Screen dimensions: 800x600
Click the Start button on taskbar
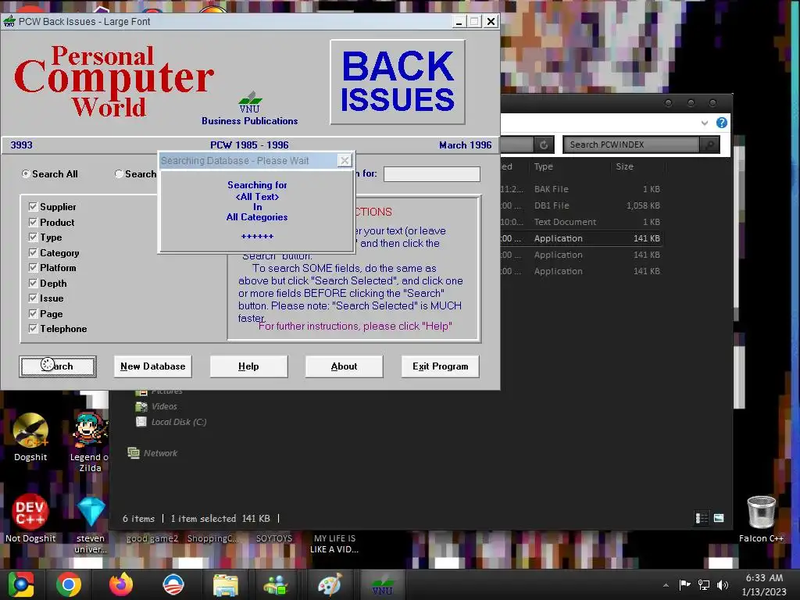pyautogui.click(x=21, y=584)
